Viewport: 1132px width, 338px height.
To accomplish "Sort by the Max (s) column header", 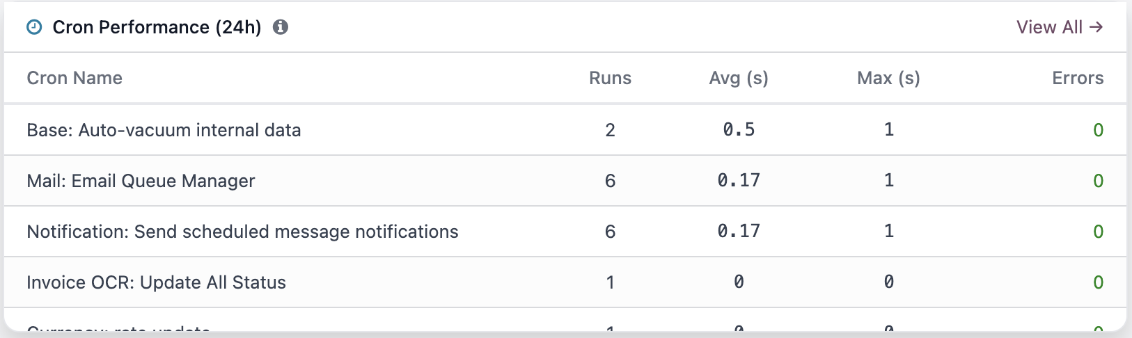I will tap(889, 78).
